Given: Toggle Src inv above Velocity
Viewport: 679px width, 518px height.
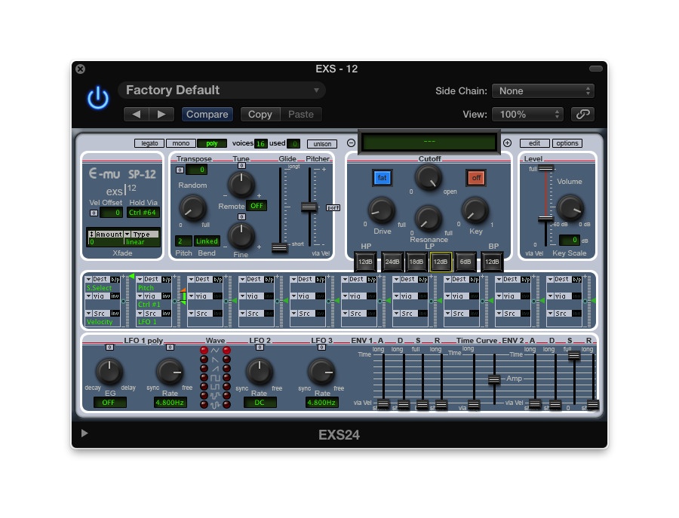Looking at the screenshot, I should pyautogui.click(x=115, y=314).
